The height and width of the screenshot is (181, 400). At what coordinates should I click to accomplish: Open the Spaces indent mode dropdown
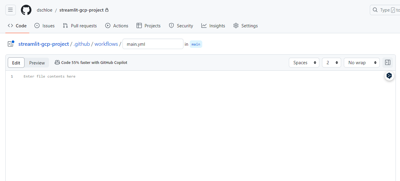(x=304, y=63)
